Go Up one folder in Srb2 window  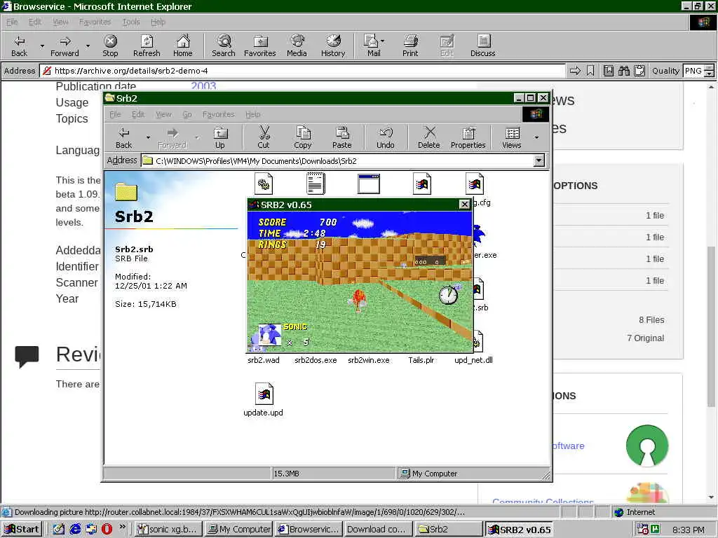(x=220, y=138)
